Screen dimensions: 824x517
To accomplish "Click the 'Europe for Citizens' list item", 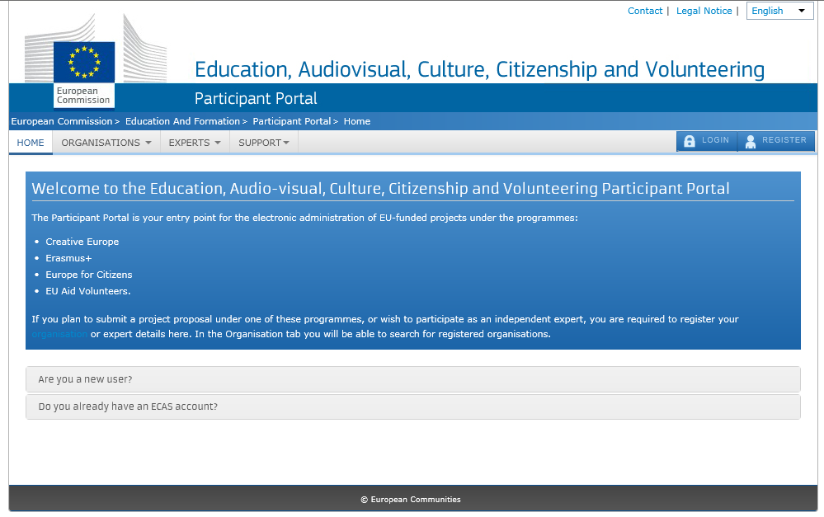I will pos(89,275).
